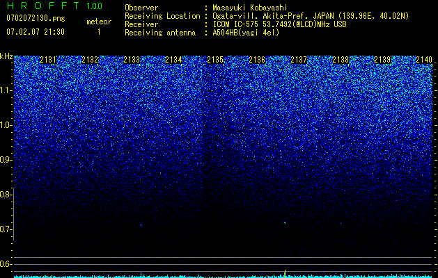Click the meteor count label
This screenshot has width=438, height=278.
[x=99, y=22]
